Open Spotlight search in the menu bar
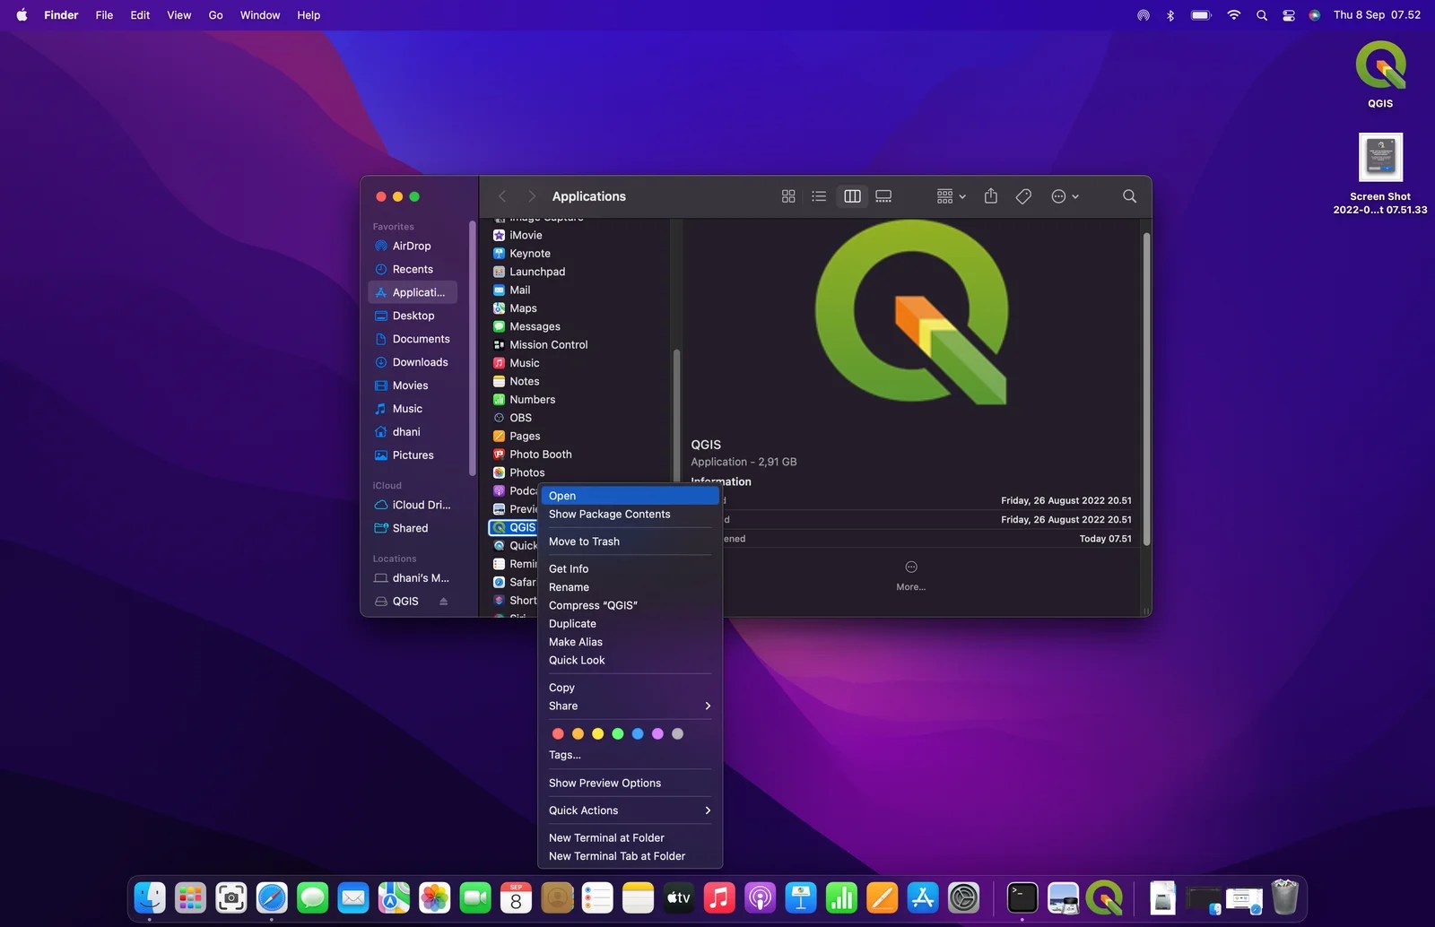The image size is (1435, 927). pos(1262,15)
